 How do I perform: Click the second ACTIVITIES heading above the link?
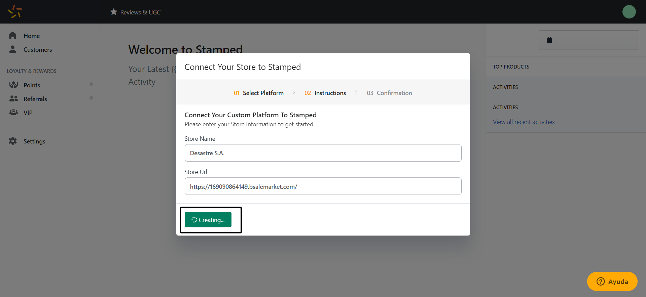click(x=505, y=108)
